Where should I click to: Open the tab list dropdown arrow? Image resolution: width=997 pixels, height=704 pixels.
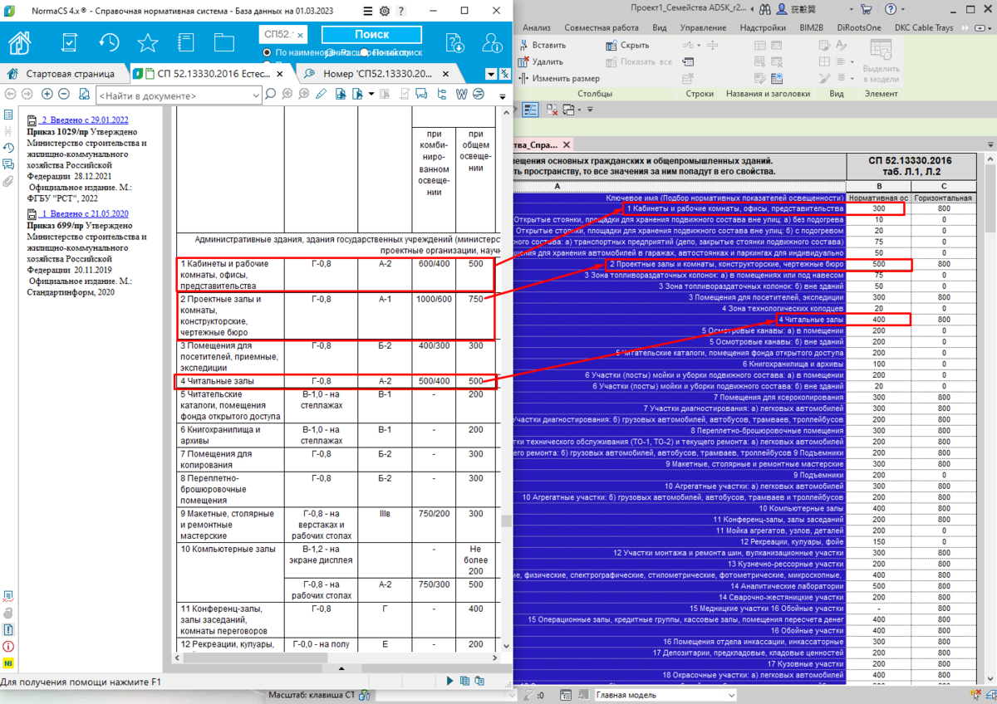[490, 74]
